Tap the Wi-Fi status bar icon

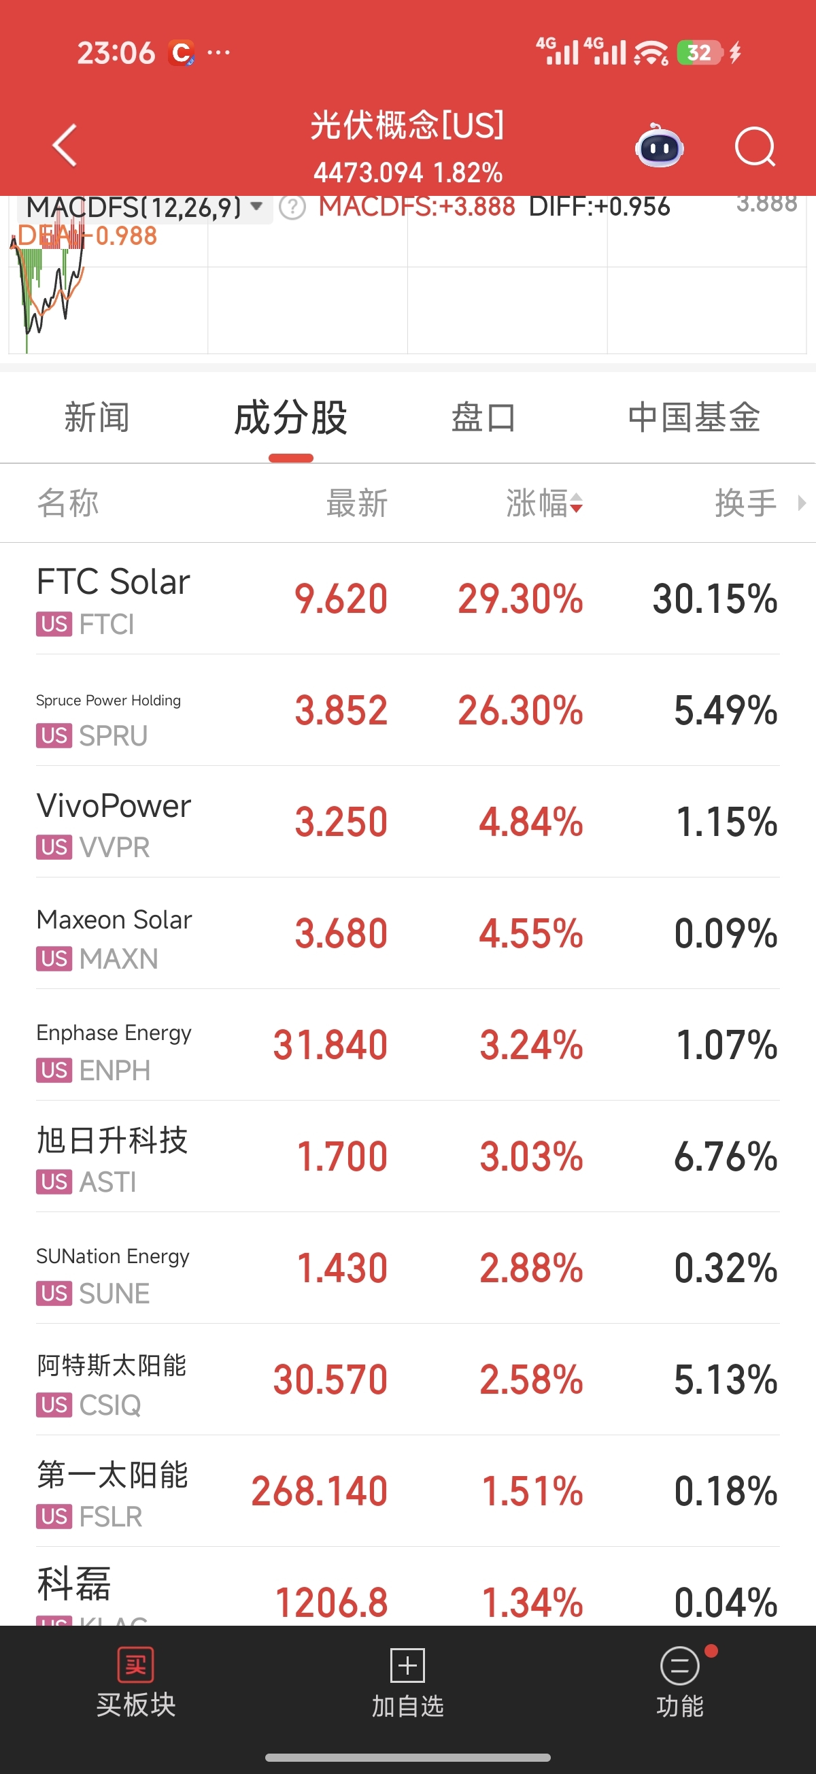(651, 52)
